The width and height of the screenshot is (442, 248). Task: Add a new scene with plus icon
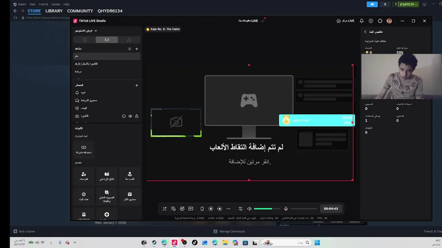[x=137, y=49]
